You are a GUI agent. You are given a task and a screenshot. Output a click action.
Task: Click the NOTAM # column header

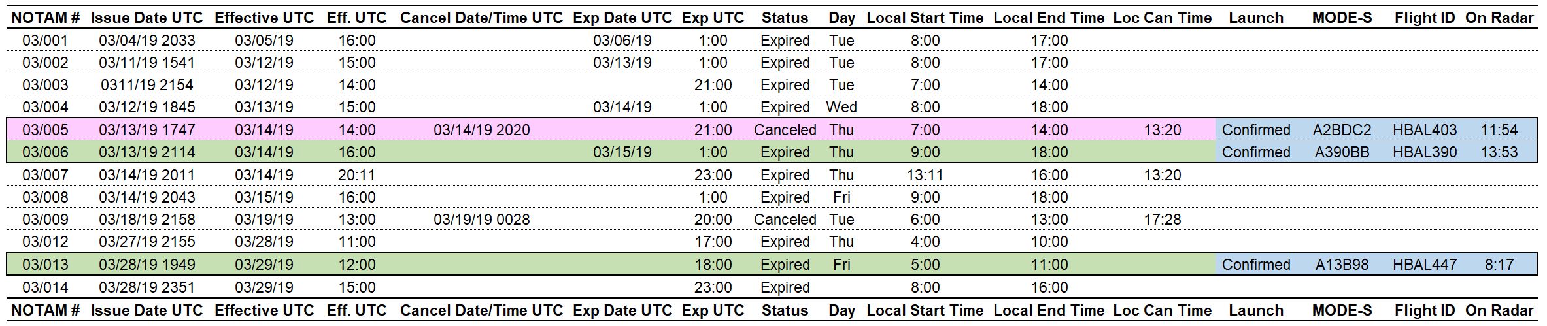pos(46,18)
